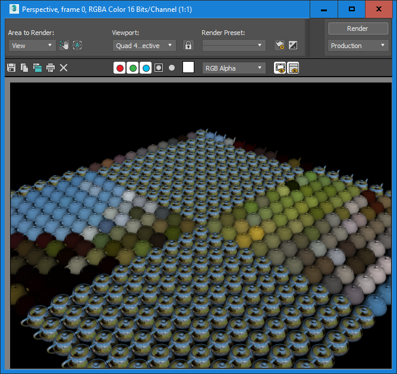Toggle the monochrome display button
The image size is (397, 374).
pyautogui.click(x=172, y=68)
